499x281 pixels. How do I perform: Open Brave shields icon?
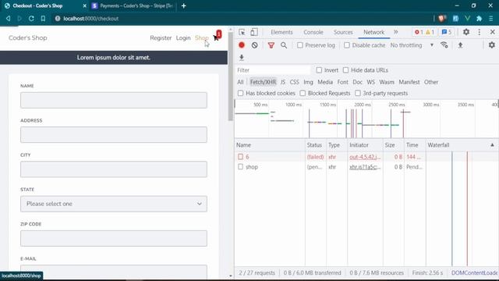click(442, 19)
